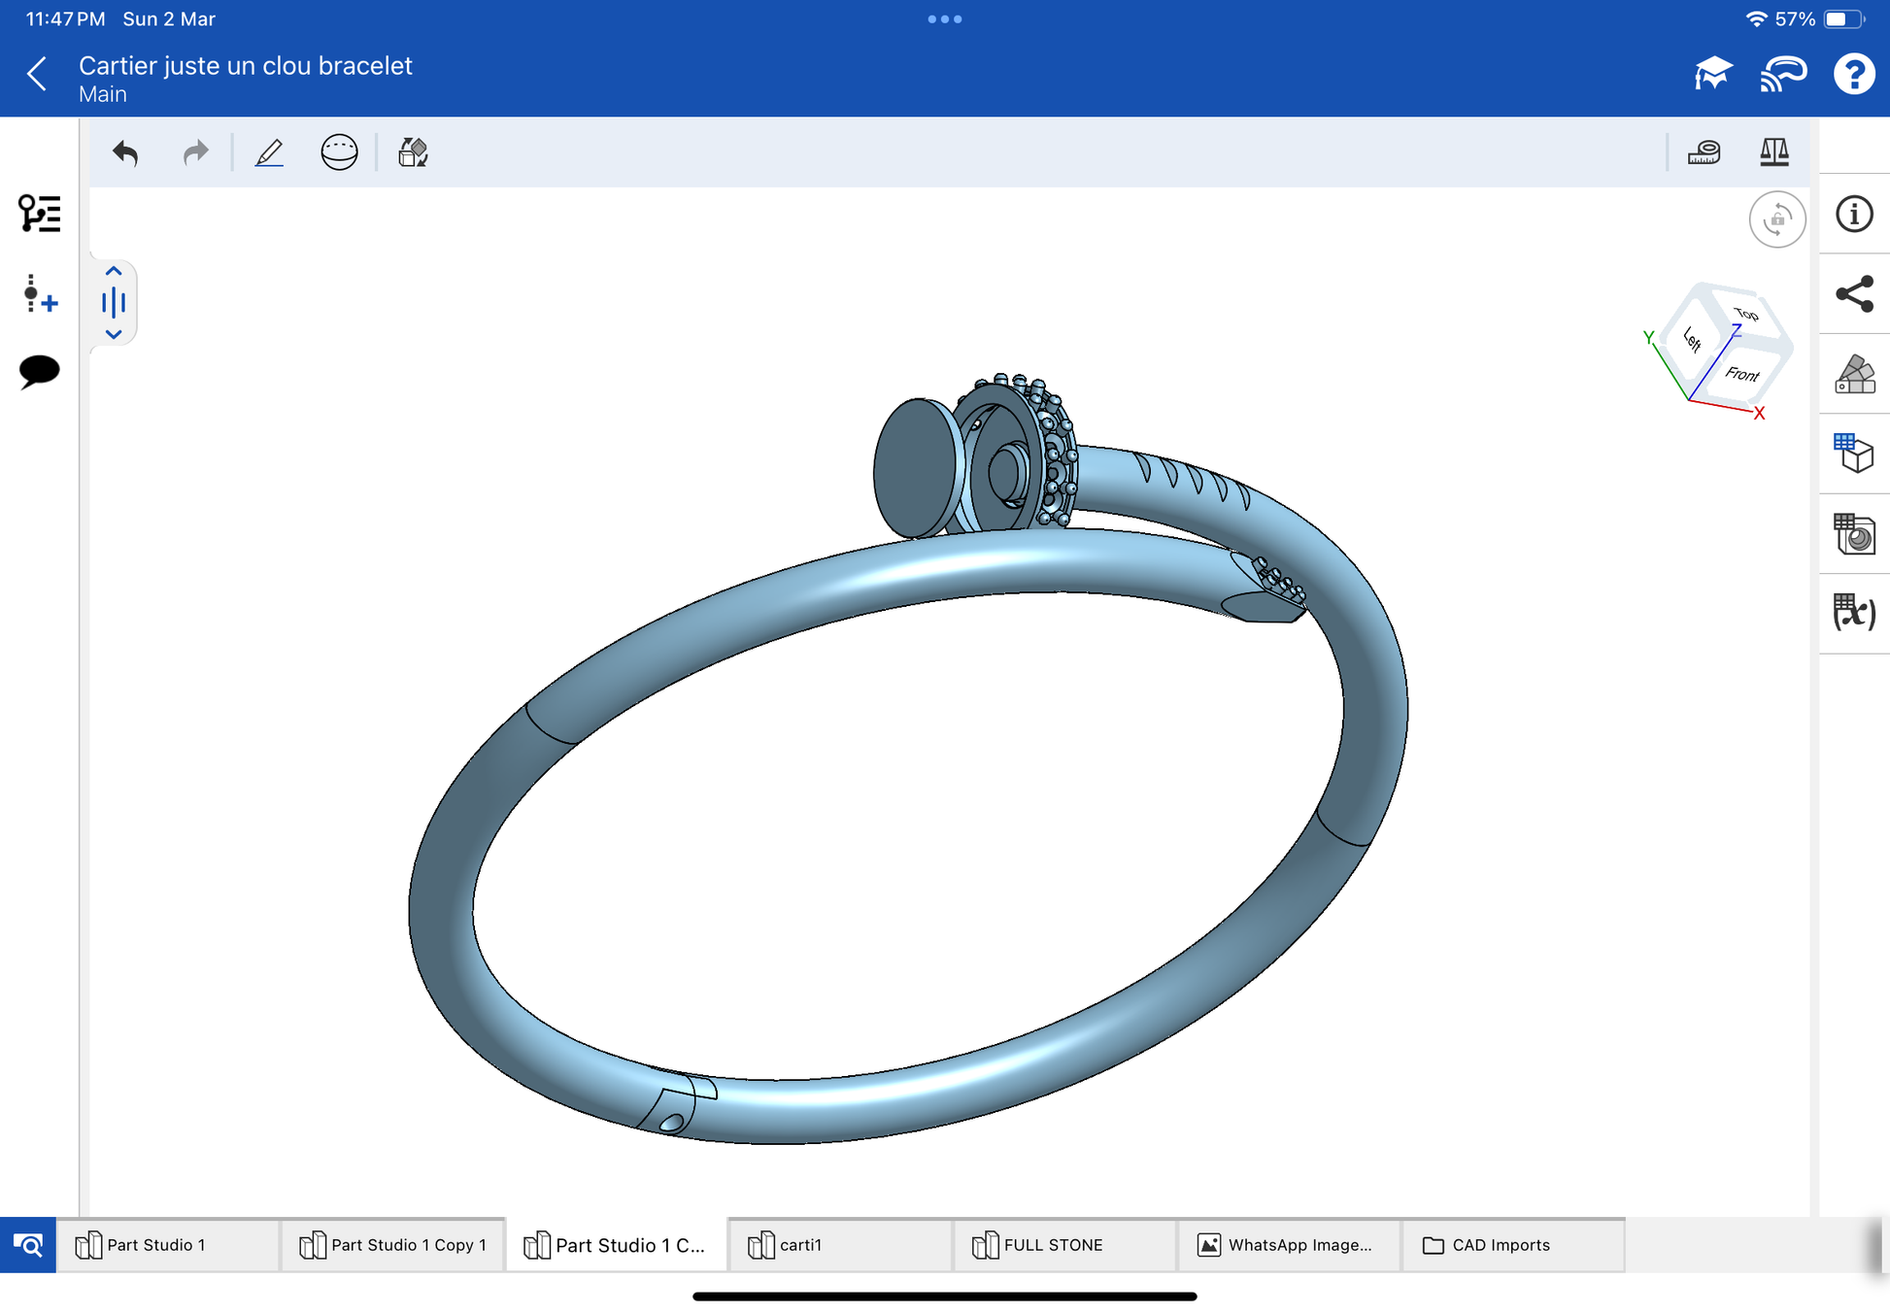
Task: Open the variable table icon
Action: 1853,613
